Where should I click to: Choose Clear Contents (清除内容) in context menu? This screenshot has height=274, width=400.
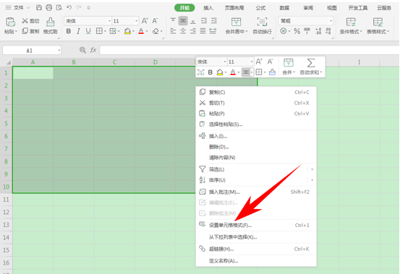pos(256,158)
